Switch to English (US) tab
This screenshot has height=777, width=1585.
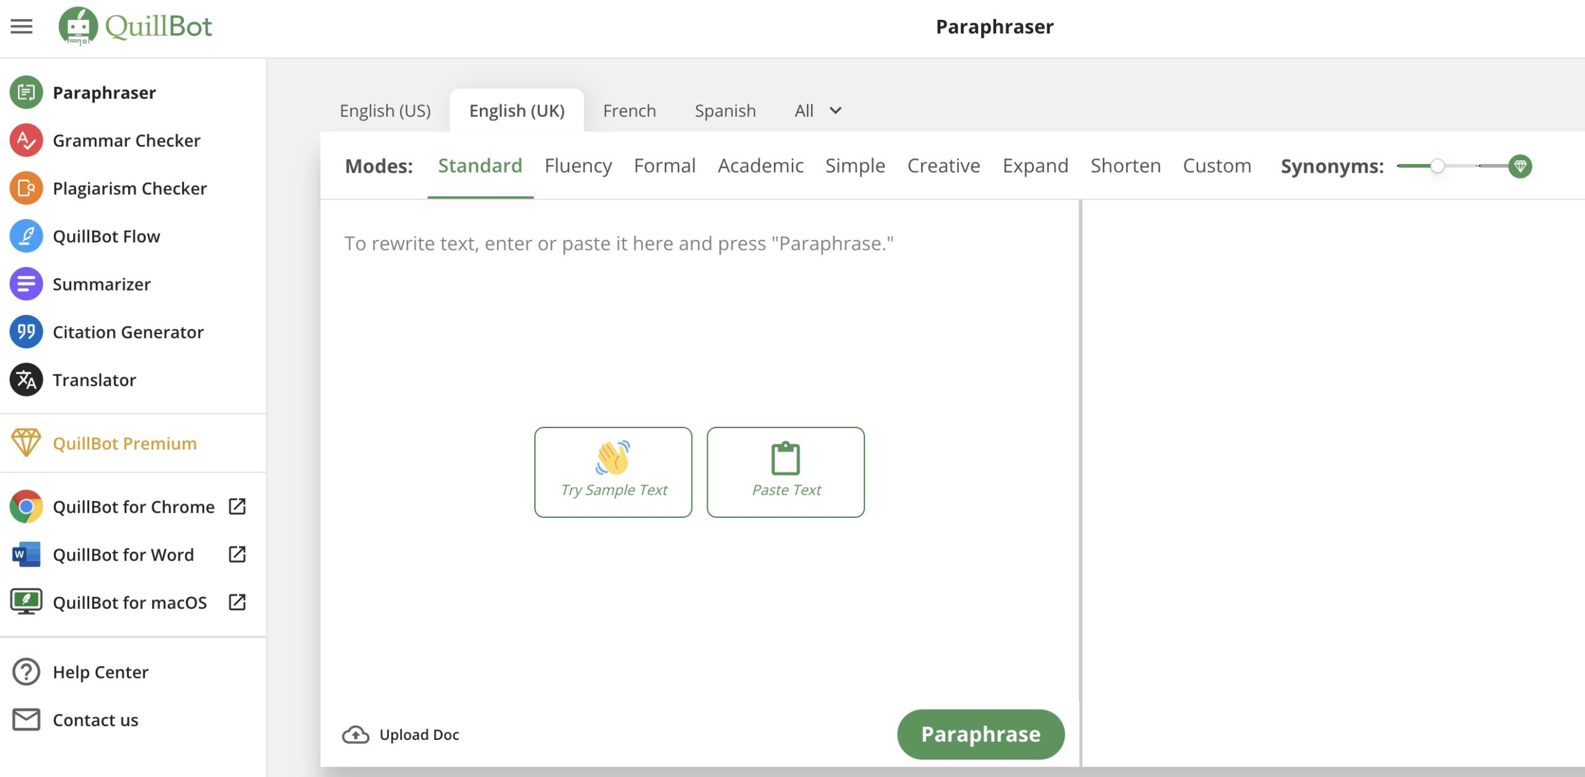385,111
